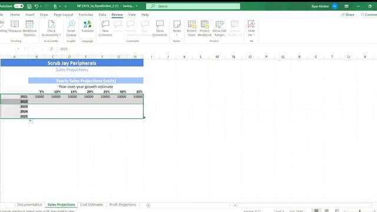Open the Thesaurus tool
377x212 pixels.
[15, 26]
